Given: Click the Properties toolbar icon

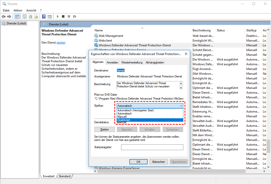Looking at the screenshot, I should tap(24, 16).
